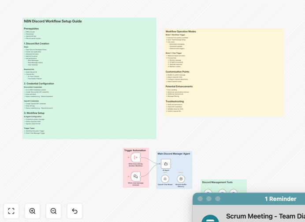The height and width of the screenshot is (222, 305).
Task: Click the 1. Discord Bot Creation heading
Action: coord(37,44)
